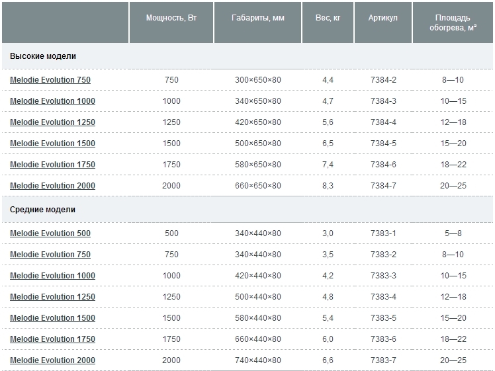
Task: Click weight value 7,4
Action: 328,165
